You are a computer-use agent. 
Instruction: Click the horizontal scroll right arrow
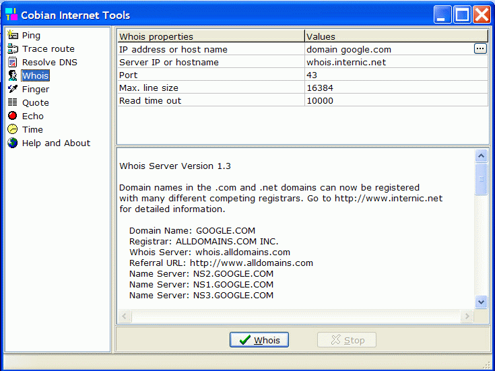(x=467, y=316)
